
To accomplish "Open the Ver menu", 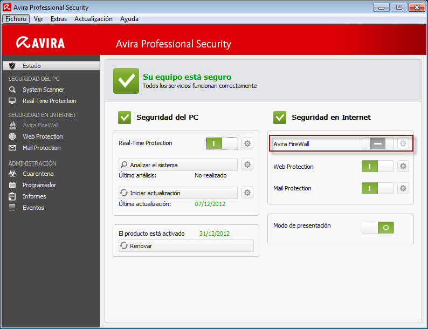I will [38, 19].
